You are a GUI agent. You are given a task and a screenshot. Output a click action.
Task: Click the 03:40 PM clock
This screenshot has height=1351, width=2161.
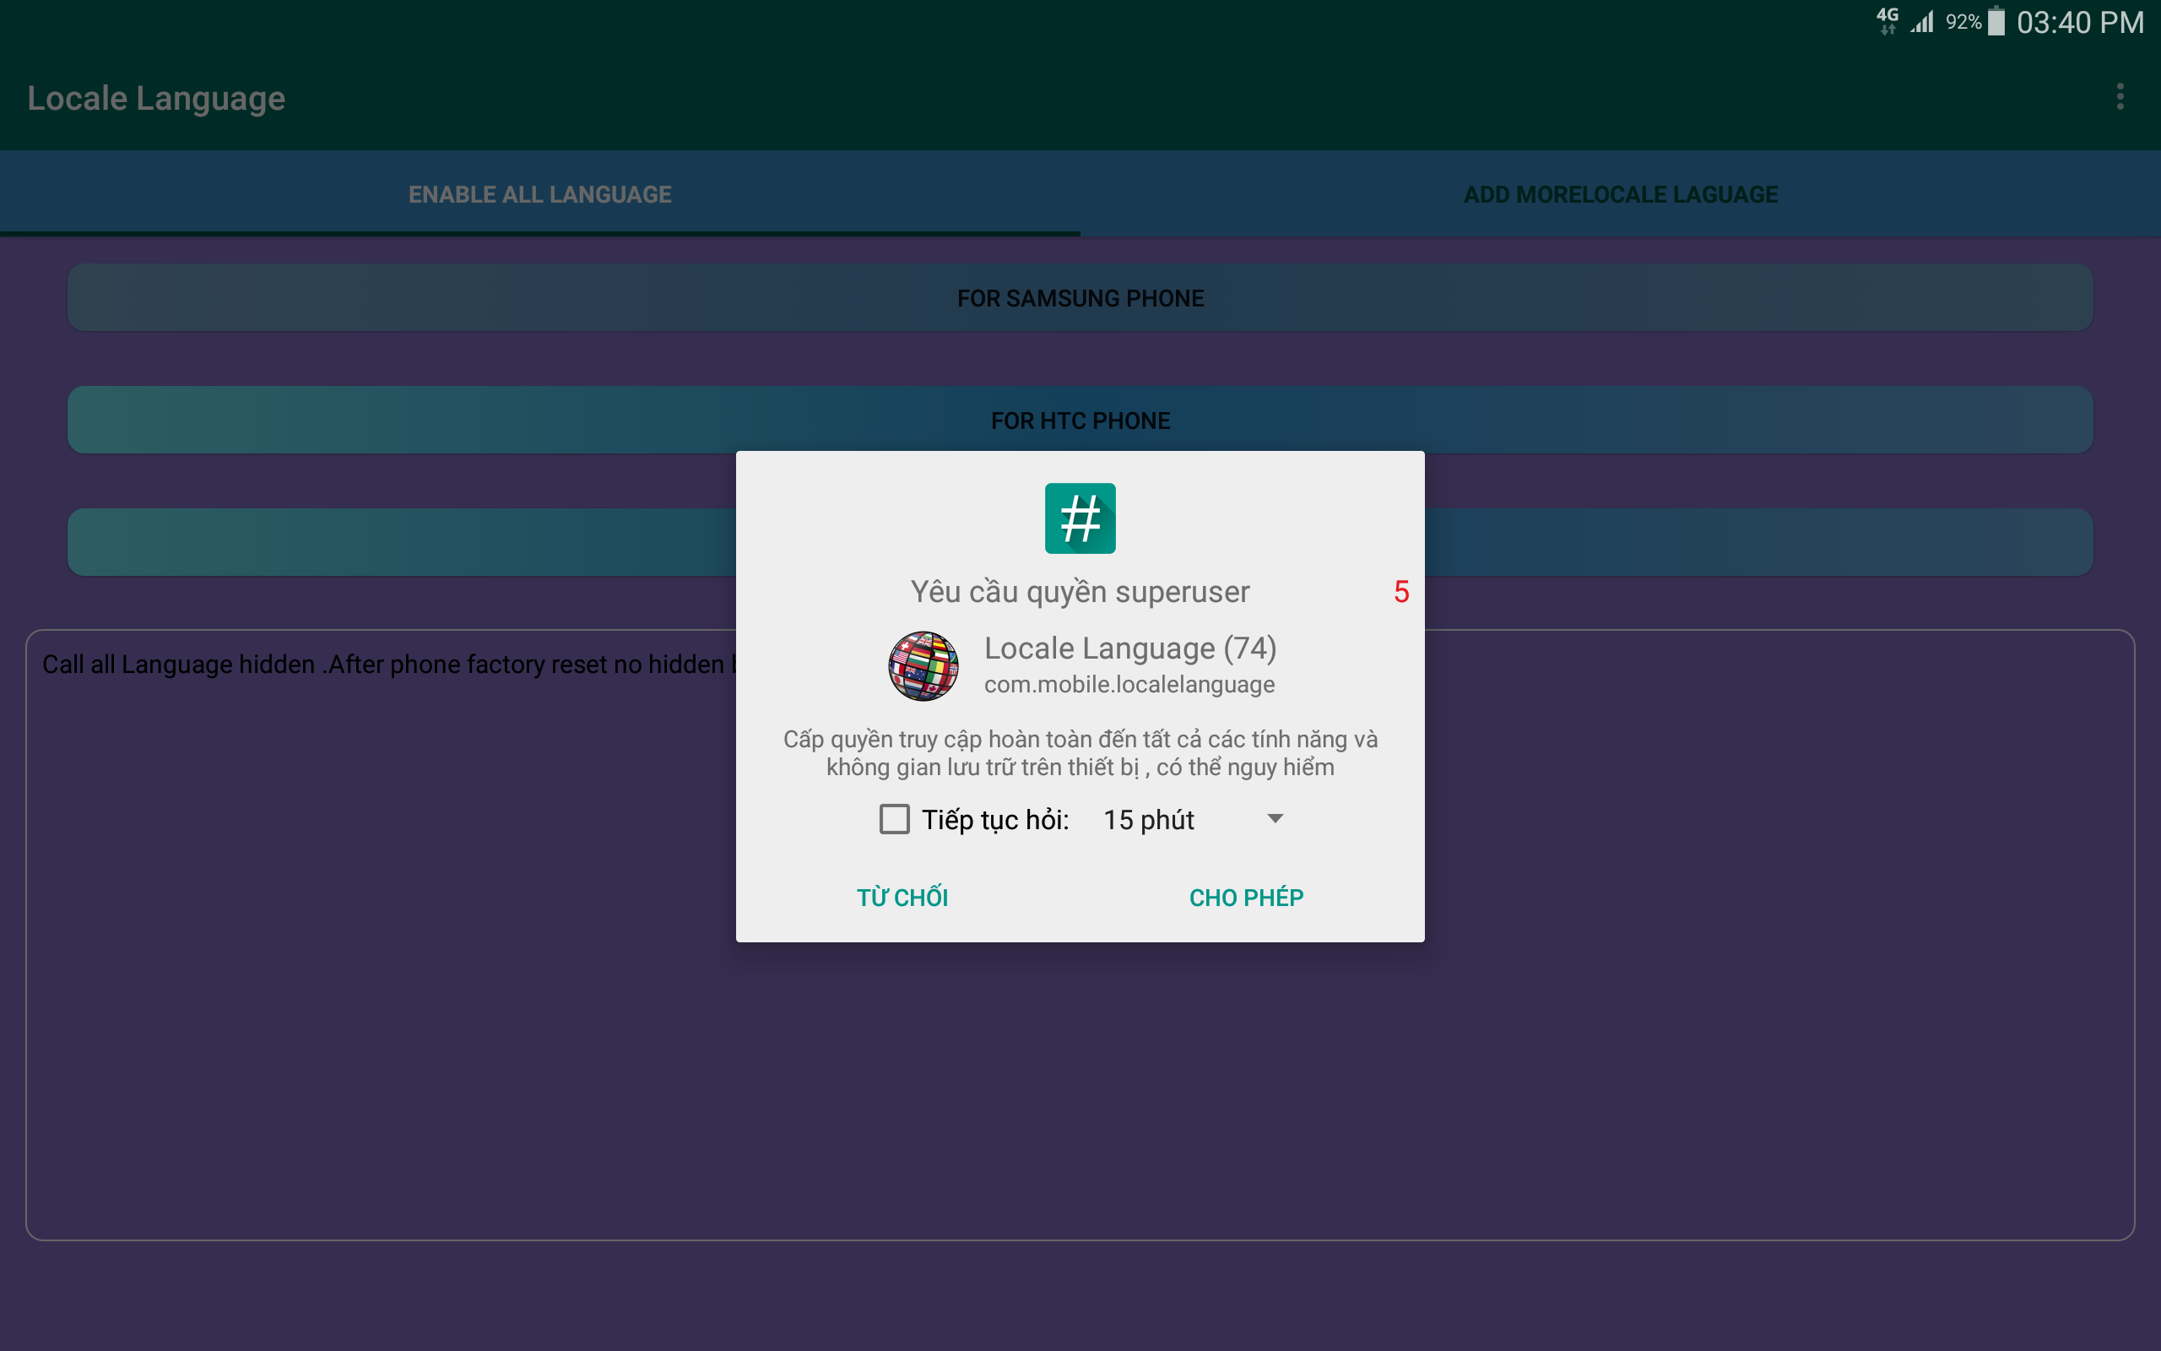pos(2080,22)
